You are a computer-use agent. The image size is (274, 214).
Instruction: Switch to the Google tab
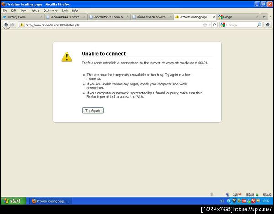tap(238, 17)
